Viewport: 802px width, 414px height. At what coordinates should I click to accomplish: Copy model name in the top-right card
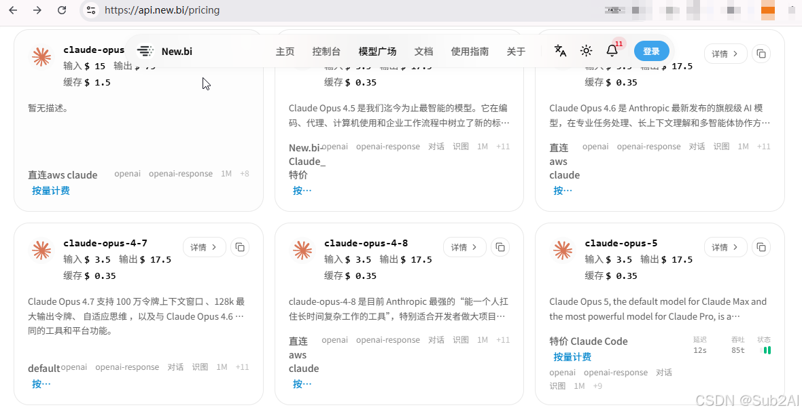761,54
